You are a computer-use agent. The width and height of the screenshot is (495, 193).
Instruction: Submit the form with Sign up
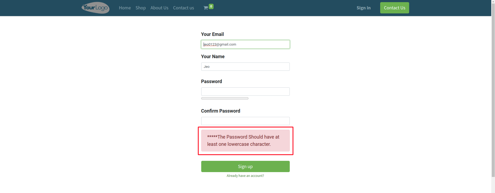tap(245, 166)
